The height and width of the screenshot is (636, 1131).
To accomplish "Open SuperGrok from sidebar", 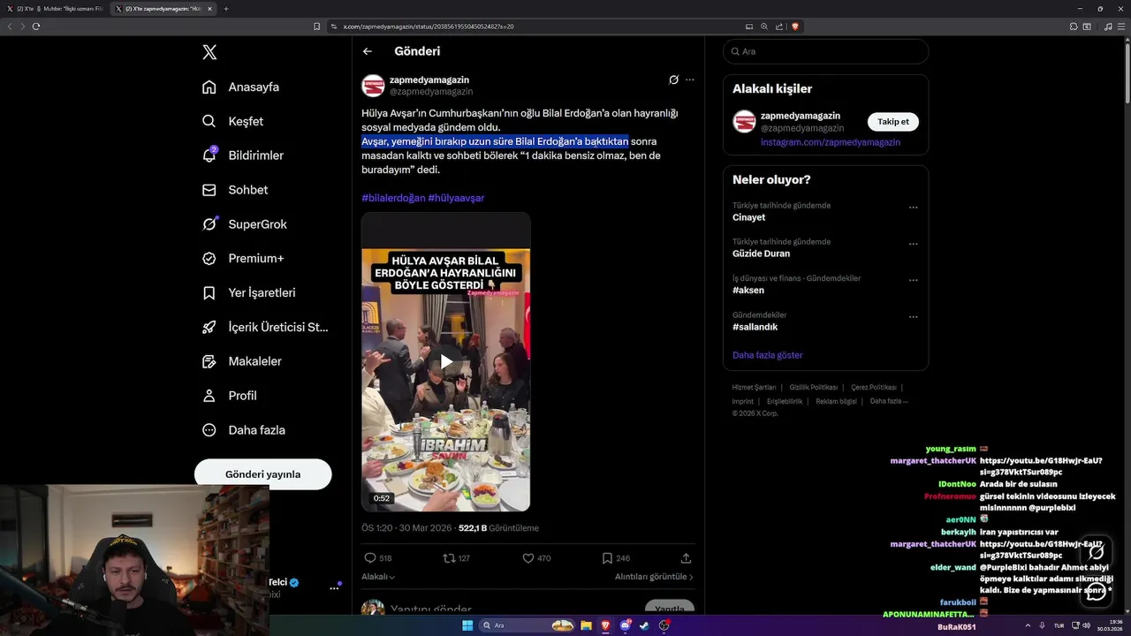I will [x=244, y=224].
